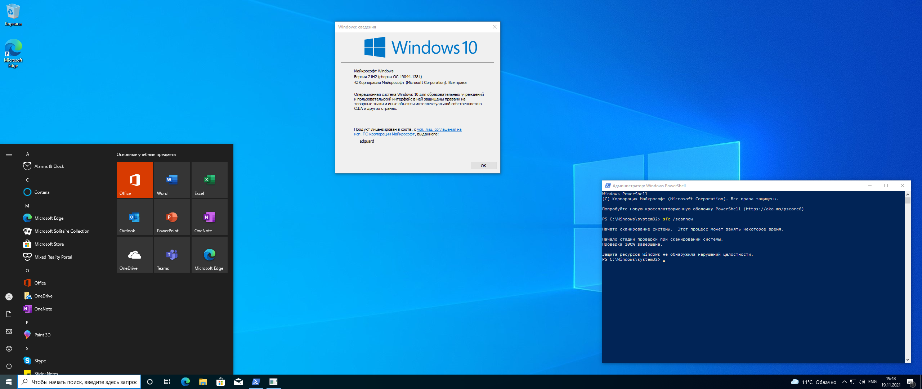Viewport: 922px width, 389px height.
Task: Launch the Word tile
Action: 172,179
